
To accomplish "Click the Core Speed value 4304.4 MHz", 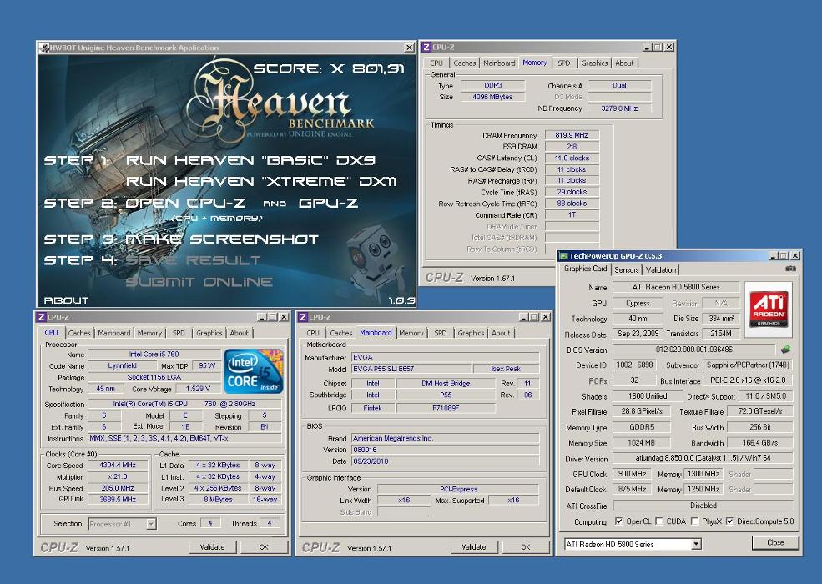I will click(x=118, y=465).
